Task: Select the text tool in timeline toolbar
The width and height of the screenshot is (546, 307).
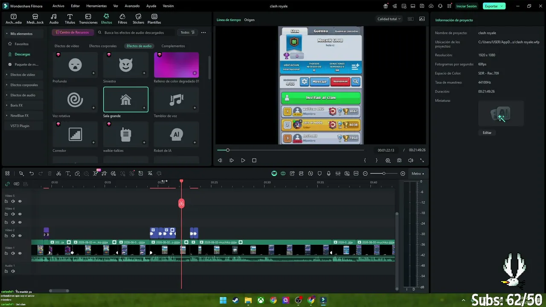Action: [68, 174]
